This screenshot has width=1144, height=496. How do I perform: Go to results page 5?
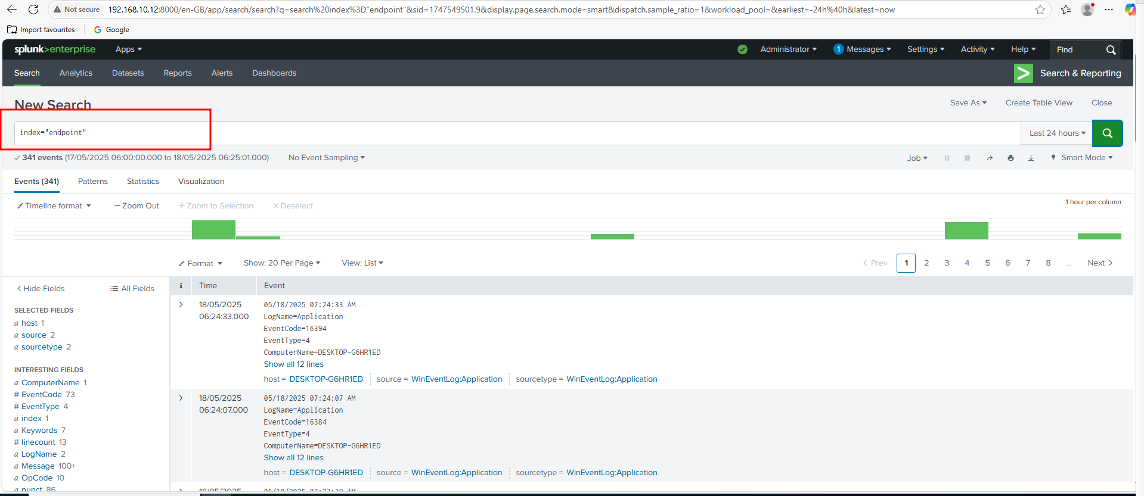tap(987, 263)
